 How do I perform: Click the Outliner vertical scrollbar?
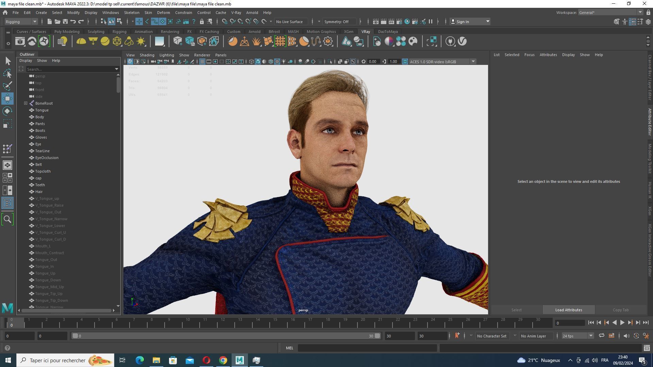118,85
